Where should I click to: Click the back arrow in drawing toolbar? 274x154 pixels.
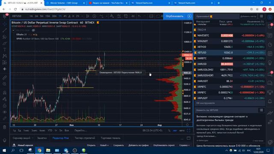(5, 69)
